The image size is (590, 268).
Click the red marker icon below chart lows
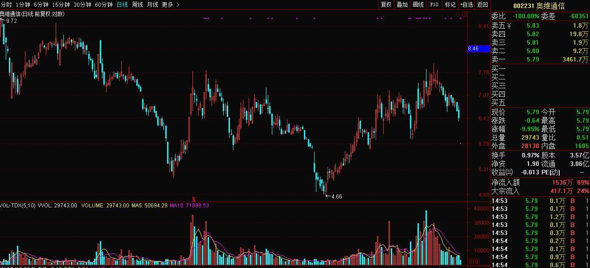point(193,199)
